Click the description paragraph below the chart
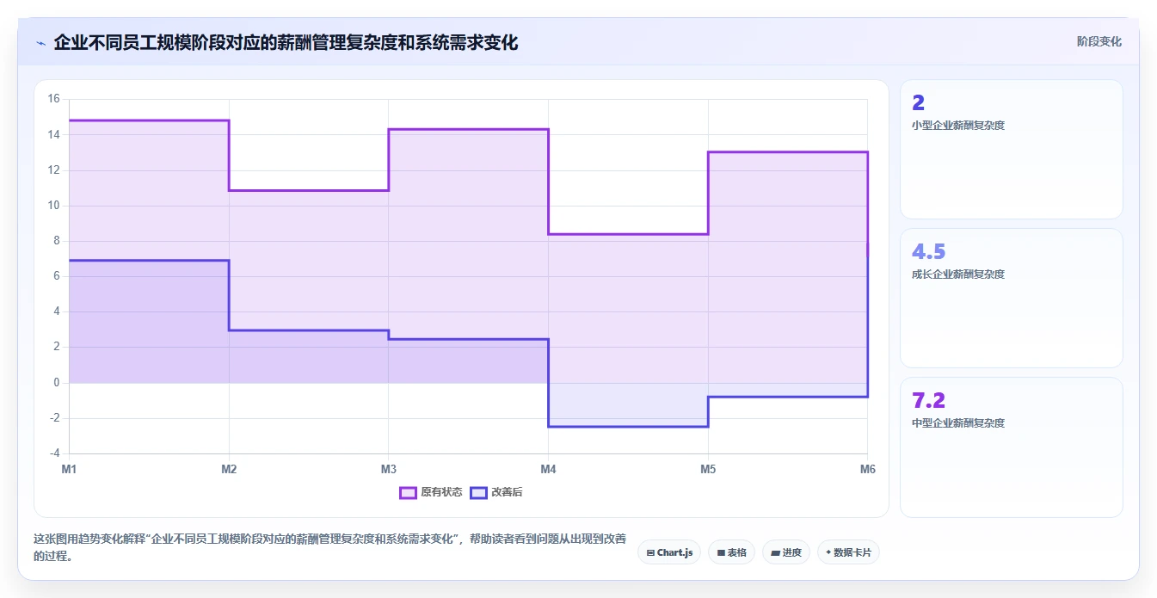This screenshot has height=598, width=1157. tap(329, 547)
